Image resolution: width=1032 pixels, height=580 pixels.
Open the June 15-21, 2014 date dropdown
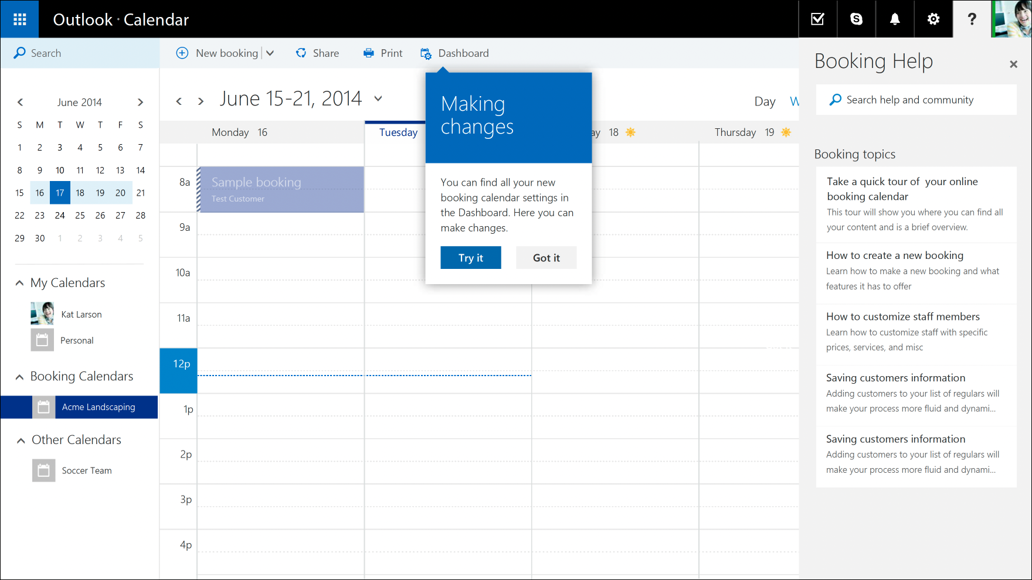[378, 98]
